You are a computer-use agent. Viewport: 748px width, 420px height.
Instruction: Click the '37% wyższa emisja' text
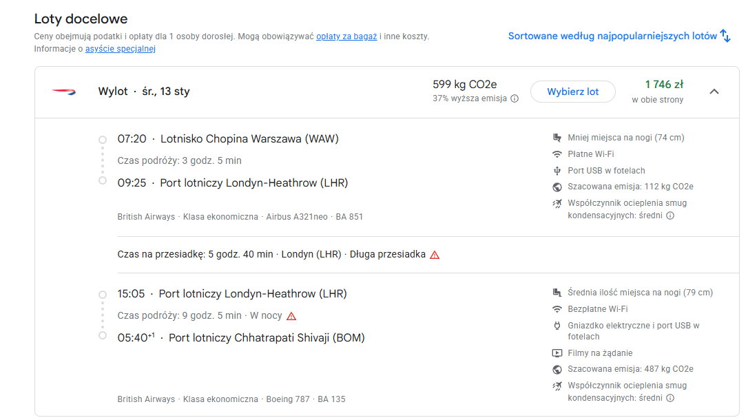click(470, 98)
